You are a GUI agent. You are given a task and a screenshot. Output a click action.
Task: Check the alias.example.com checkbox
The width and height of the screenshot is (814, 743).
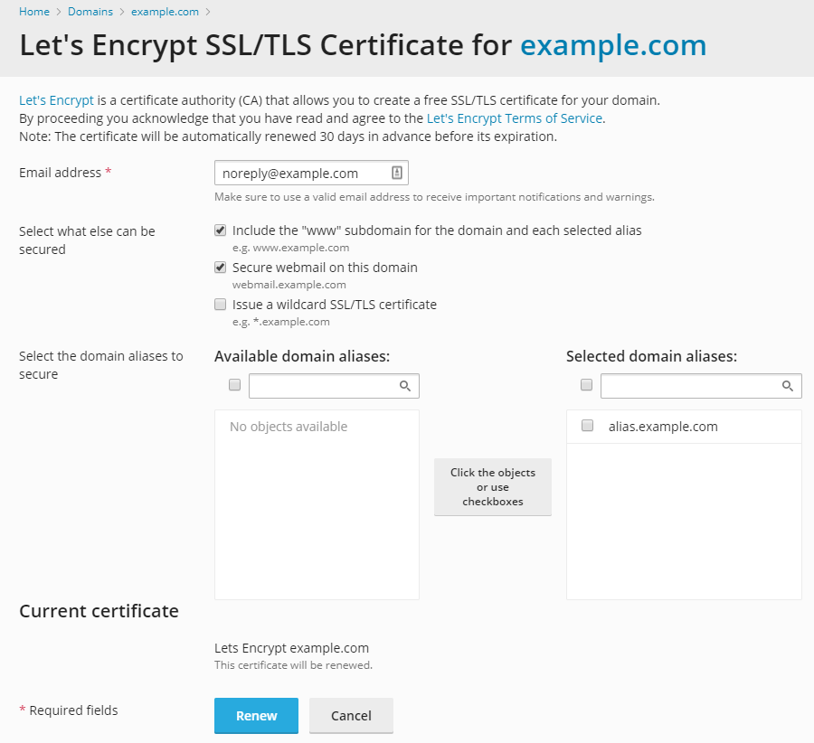[x=587, y=426]
